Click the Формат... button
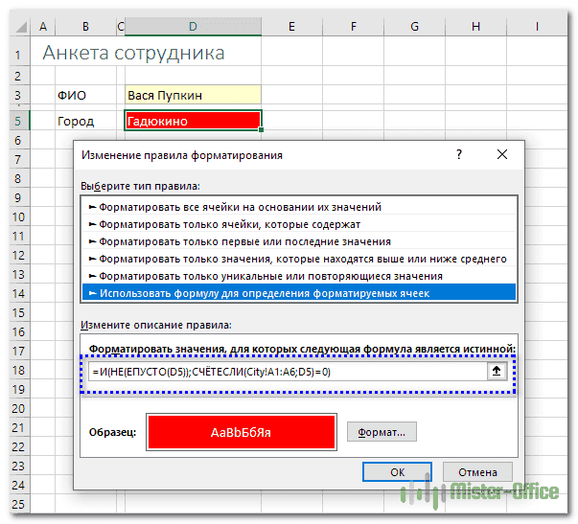The width and height of the screenshot is (578, 524). pos(381,432)
